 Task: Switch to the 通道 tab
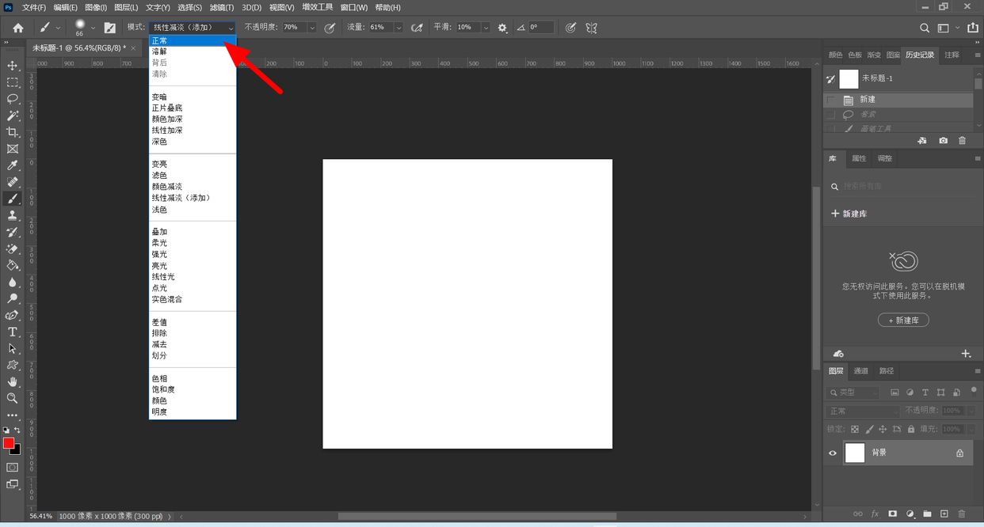pos(861,371)
